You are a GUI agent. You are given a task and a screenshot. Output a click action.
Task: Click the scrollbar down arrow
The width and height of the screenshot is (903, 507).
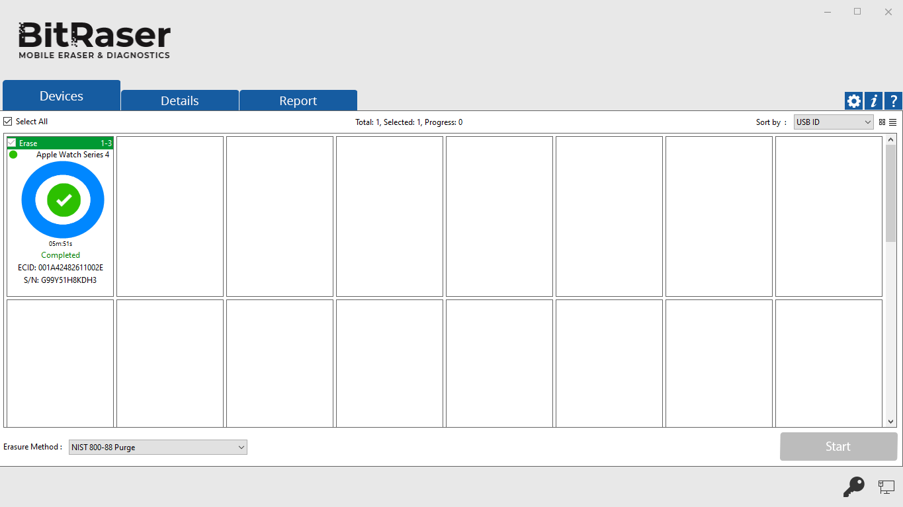click(890, 422)
